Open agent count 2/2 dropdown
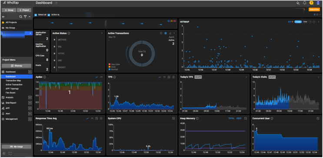323x158 pixels. click(317, 14)
